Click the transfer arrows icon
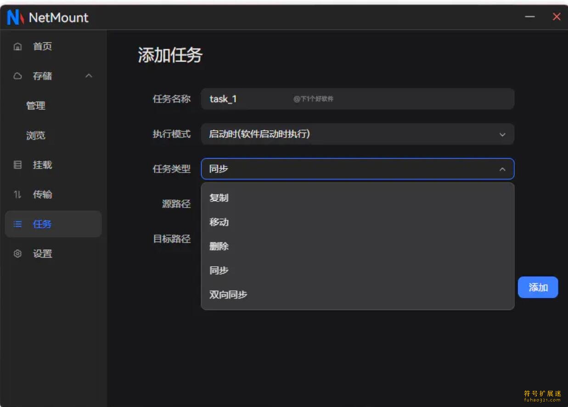This screenshot has width=568, height=407. coord(18,195)
